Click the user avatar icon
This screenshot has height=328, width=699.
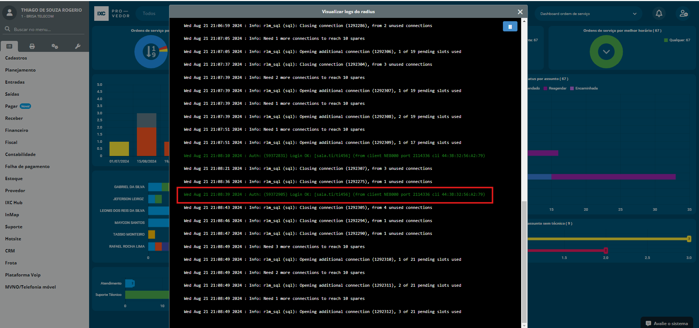pos(10,13)
